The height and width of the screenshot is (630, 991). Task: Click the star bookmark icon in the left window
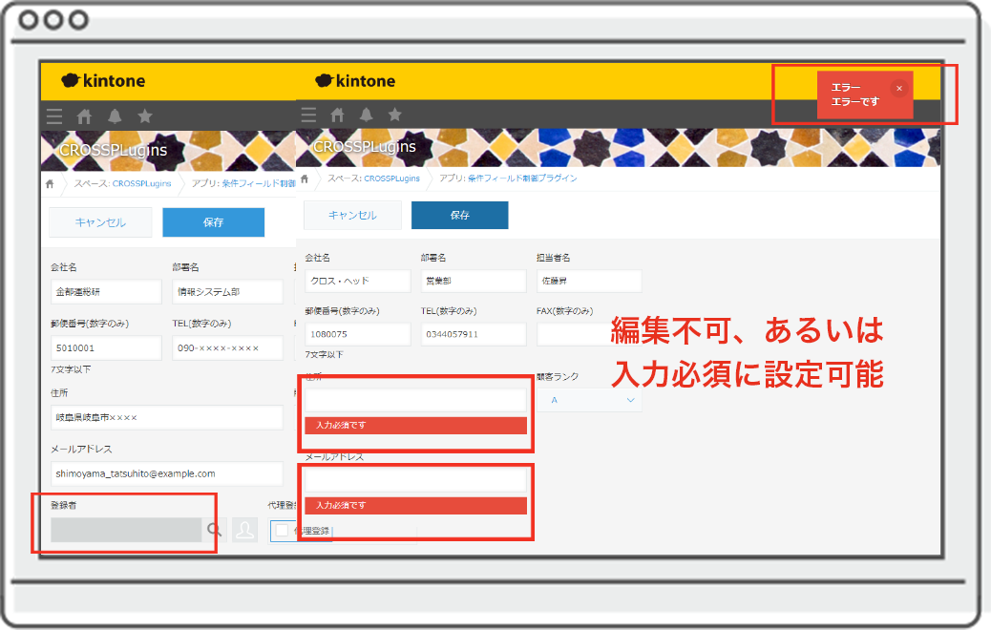pos(145,116)
